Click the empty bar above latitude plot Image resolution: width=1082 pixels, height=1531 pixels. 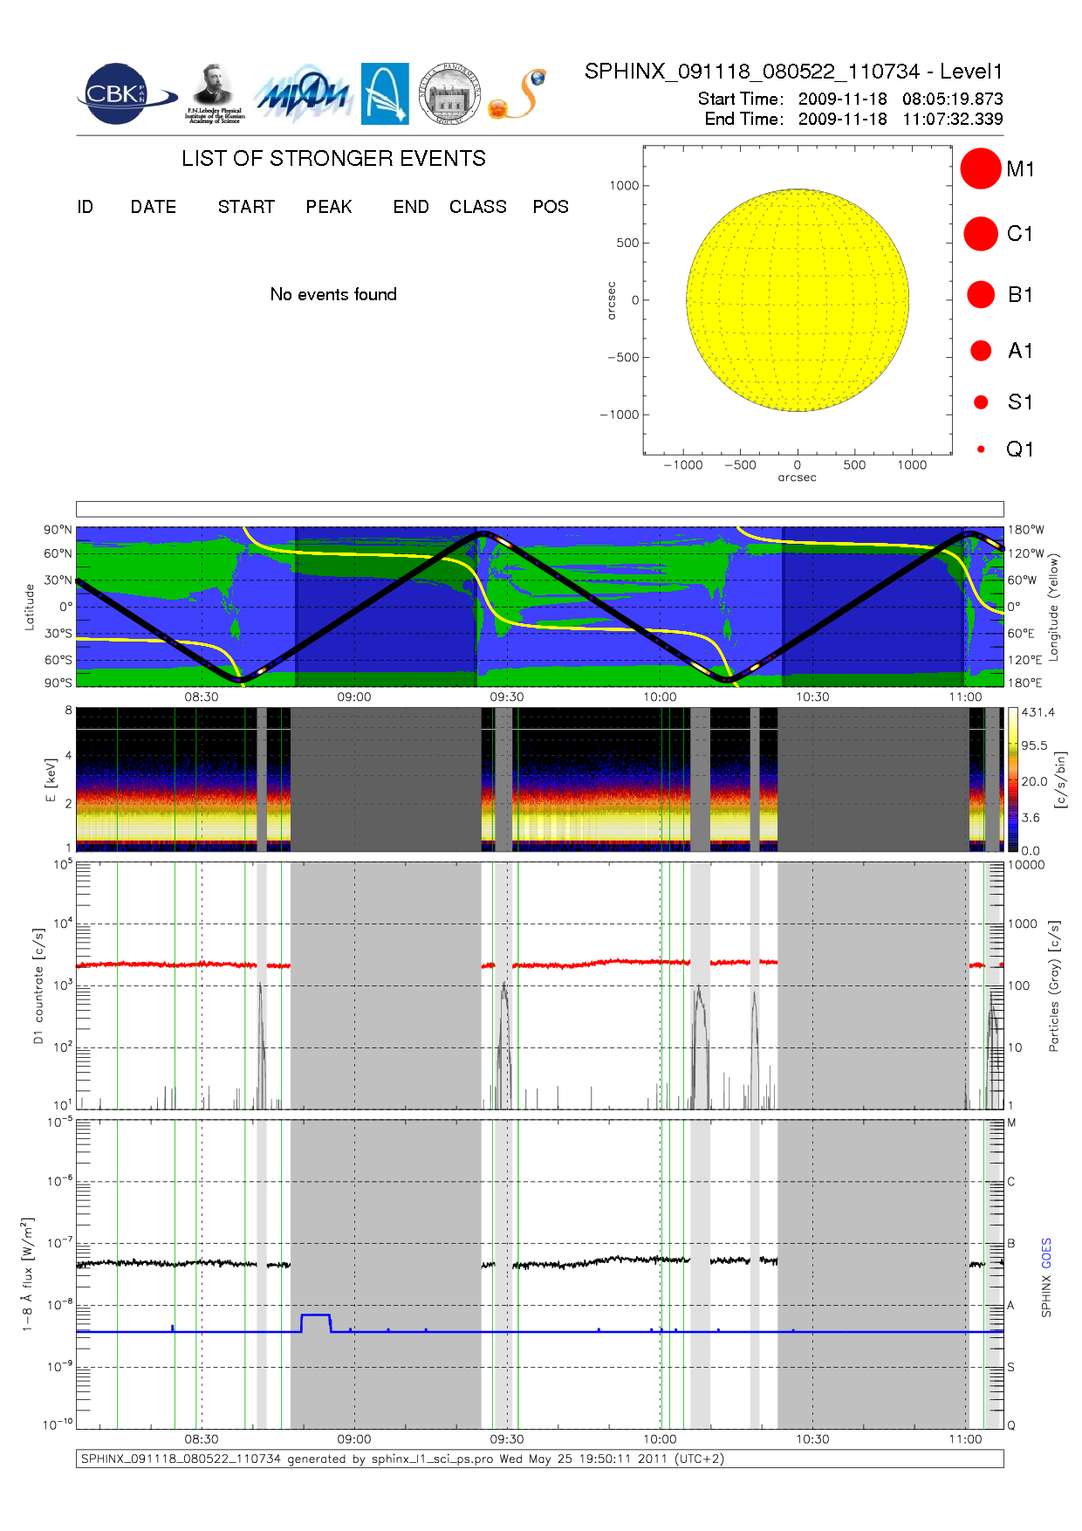(x=539, y=509)
